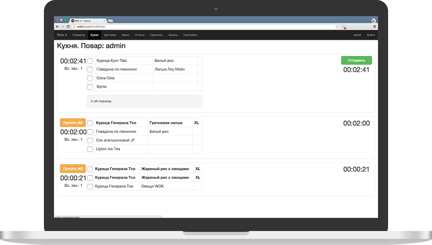Screen dimensions: 432x245
Task: Tick the Coca Cola item checkbox
Action: pyautogui.click(x=90, y=78)
